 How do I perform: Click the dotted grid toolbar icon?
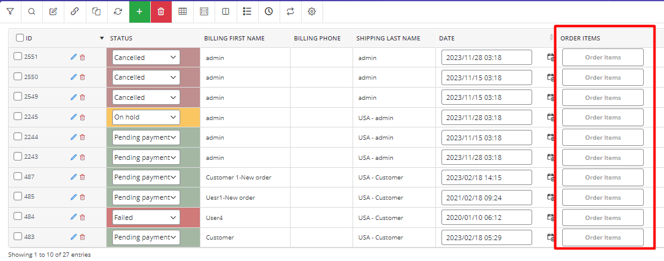point(204,12)
